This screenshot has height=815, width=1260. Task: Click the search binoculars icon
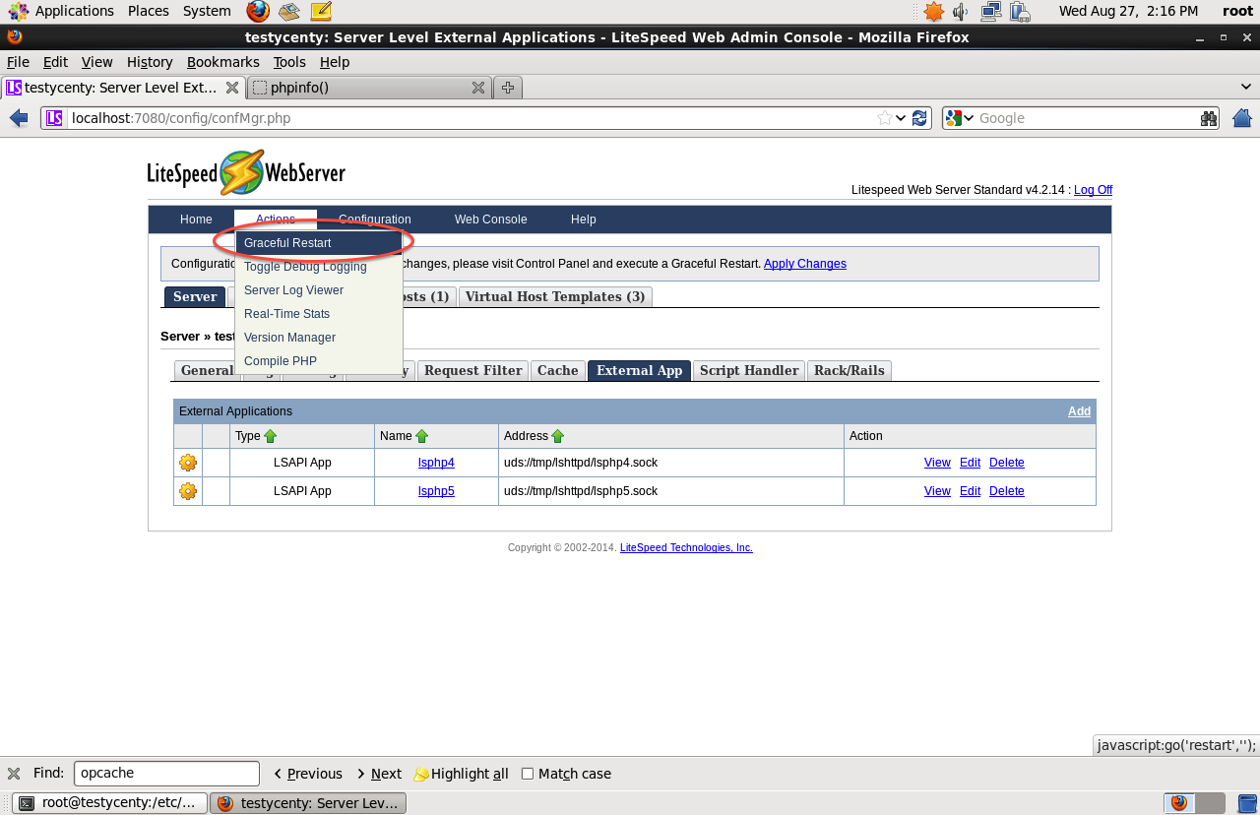pyautogui.click(x=1209, y=118)
